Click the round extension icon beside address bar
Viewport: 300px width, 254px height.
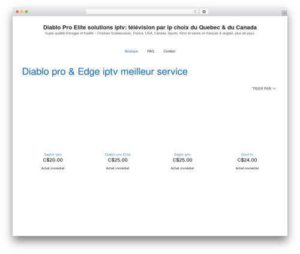click(204, 12)
